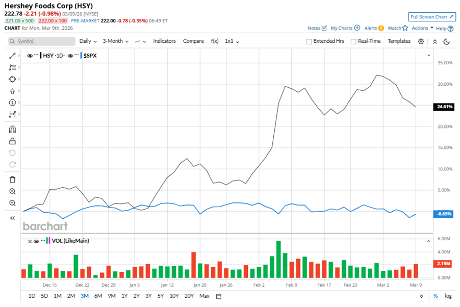The image size is (460, 307).
Task: Click the VOL green-purple color swatch
Action: coord(48,241)
